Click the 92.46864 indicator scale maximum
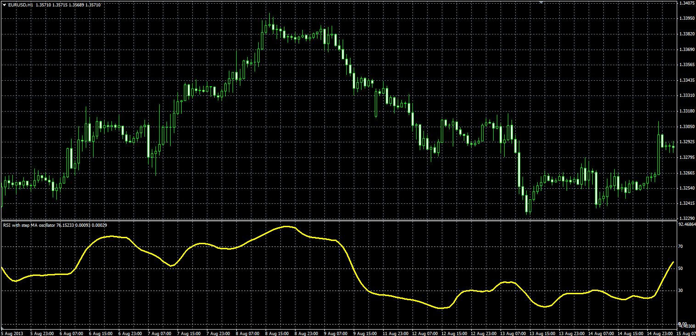 [x=687, y=225]
